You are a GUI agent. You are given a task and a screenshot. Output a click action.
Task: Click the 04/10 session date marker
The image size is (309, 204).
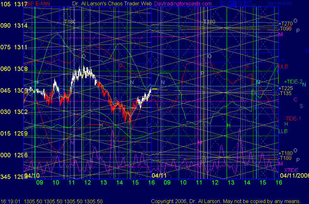[x=32, y=175]
